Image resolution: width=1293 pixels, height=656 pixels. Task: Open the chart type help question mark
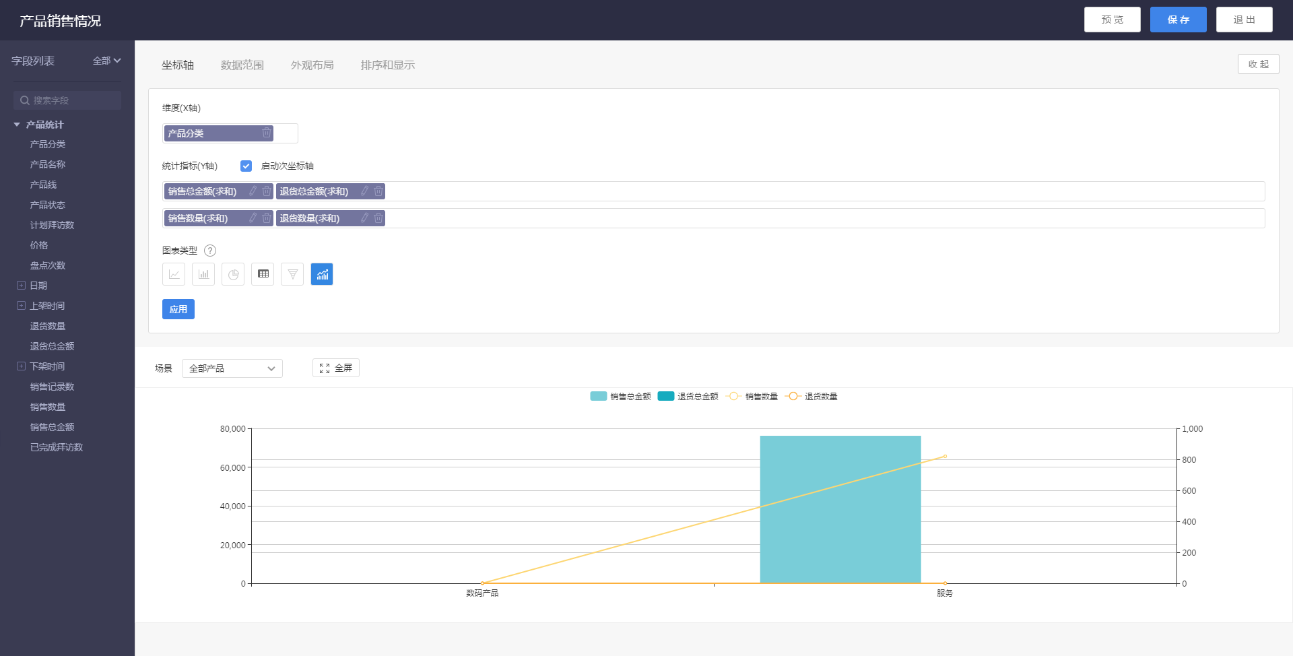tap(210, 251)
